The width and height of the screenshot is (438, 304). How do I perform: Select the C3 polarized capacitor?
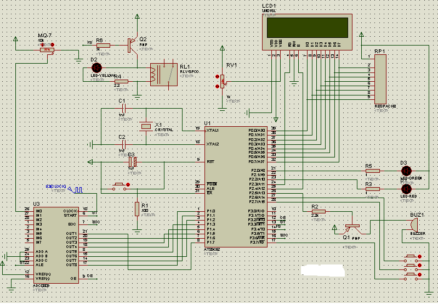pyautogui.click(x=133, y=162)
